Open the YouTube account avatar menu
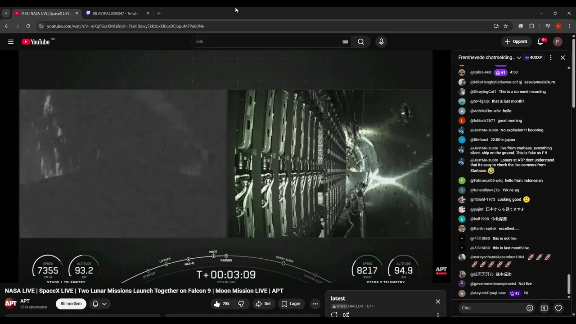The height and width of the screenshot is (324, 576). (x=558, y=42)
